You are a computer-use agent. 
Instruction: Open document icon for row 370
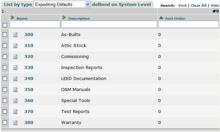tap(15, 111)
